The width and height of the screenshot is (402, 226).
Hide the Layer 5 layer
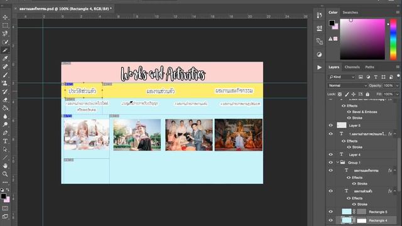point(331,126)
